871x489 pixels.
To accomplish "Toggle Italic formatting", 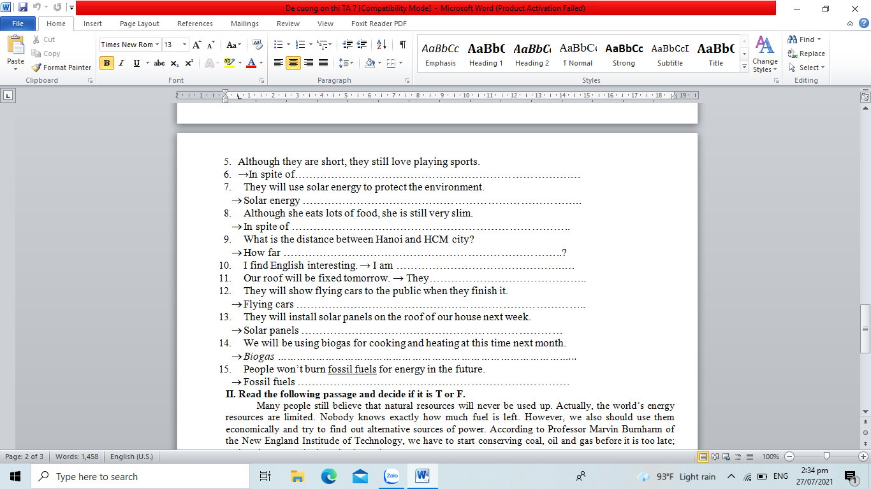I will pyautogui.click(x=121, y=63).
